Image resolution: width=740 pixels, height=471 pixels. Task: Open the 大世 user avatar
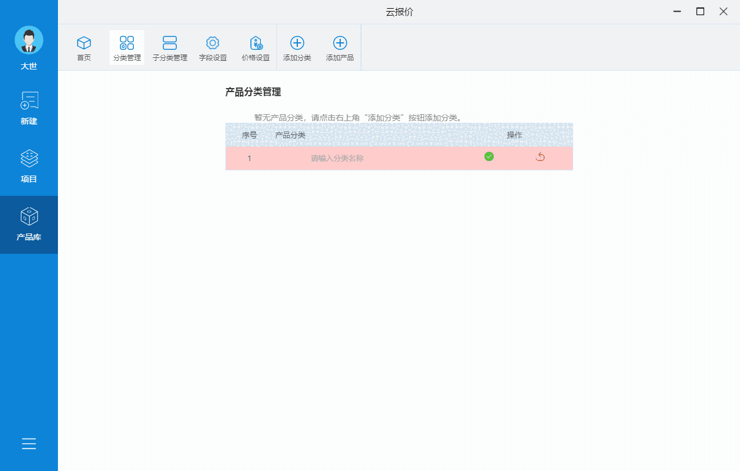[28, 40]
